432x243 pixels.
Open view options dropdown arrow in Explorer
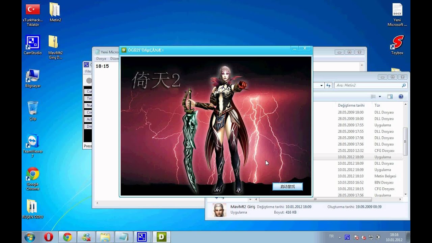click(x=380, y=97)
